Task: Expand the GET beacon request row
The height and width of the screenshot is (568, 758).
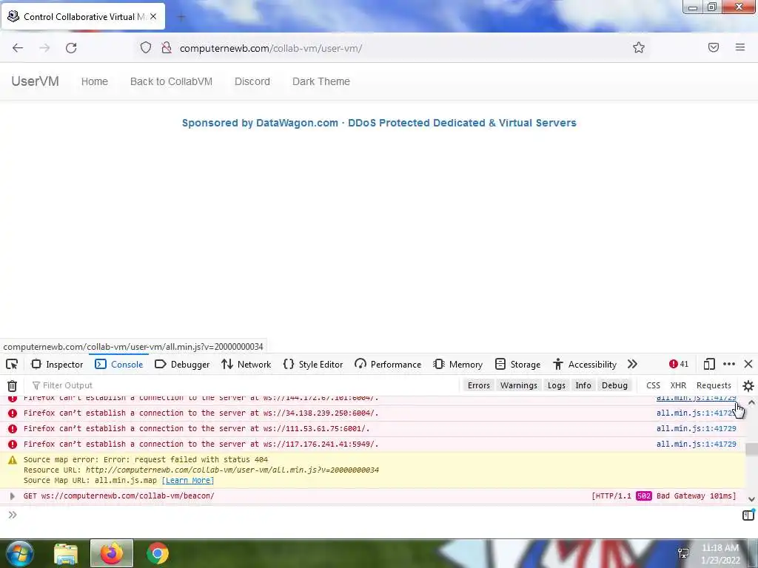Action: pos(13,496)
